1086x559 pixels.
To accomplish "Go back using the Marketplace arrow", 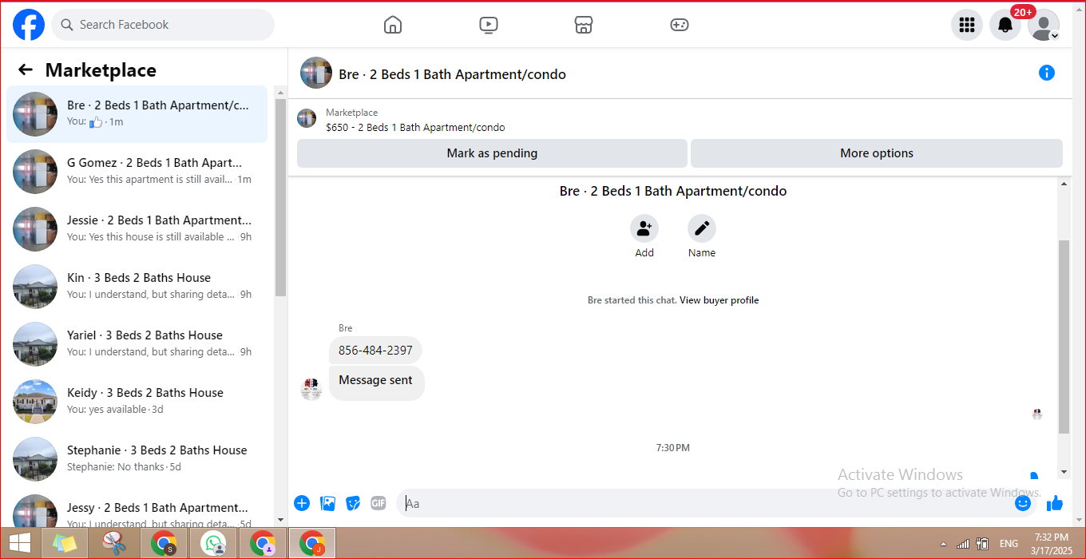I will [26, 70].
